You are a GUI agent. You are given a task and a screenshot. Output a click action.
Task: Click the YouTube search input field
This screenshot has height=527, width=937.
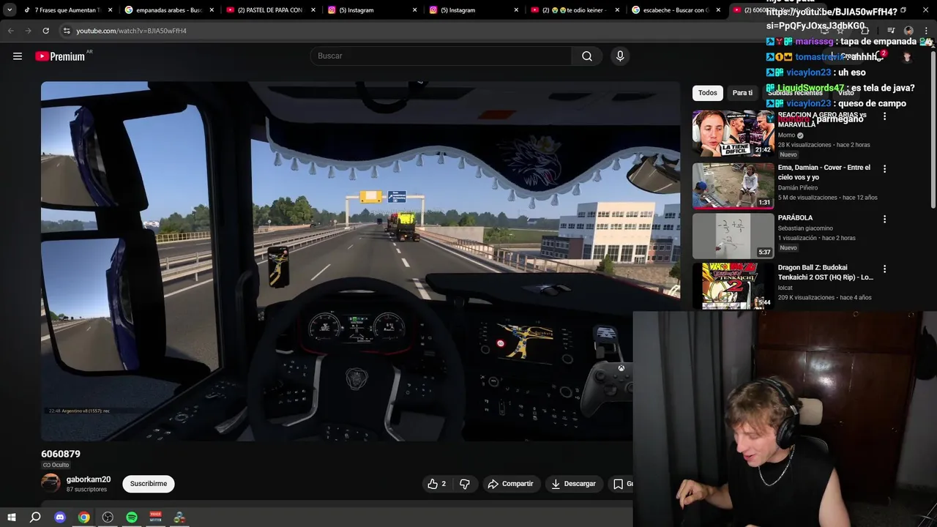click(442, 56)
